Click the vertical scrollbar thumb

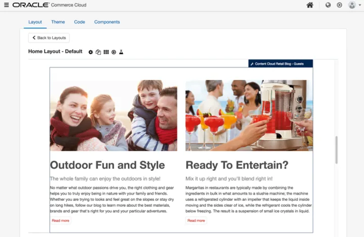[336, 149]
